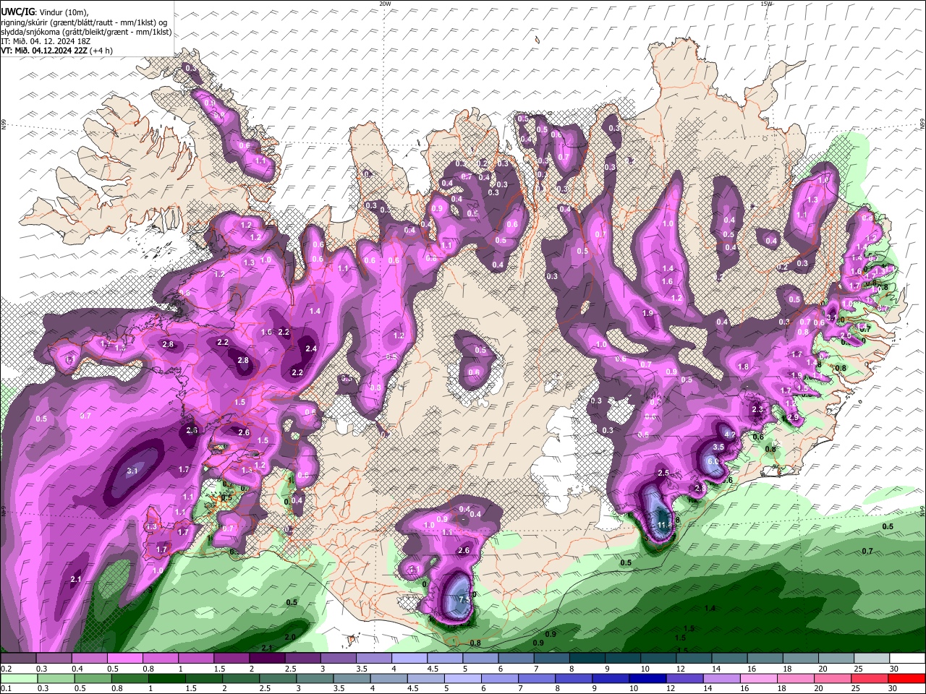Pick the darkest purple 2 mm snow swatch

click(x=266, y=658)
